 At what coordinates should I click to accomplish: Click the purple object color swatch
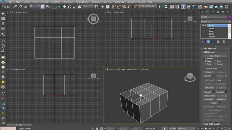coord(229,17)
